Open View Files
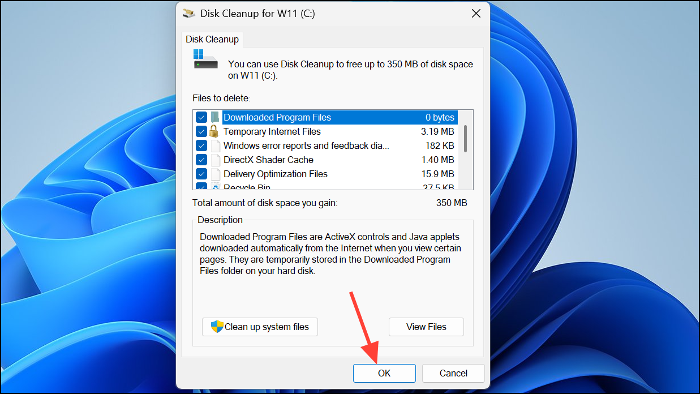The height and width of the screenshot is (394, 700). [426, 327]
